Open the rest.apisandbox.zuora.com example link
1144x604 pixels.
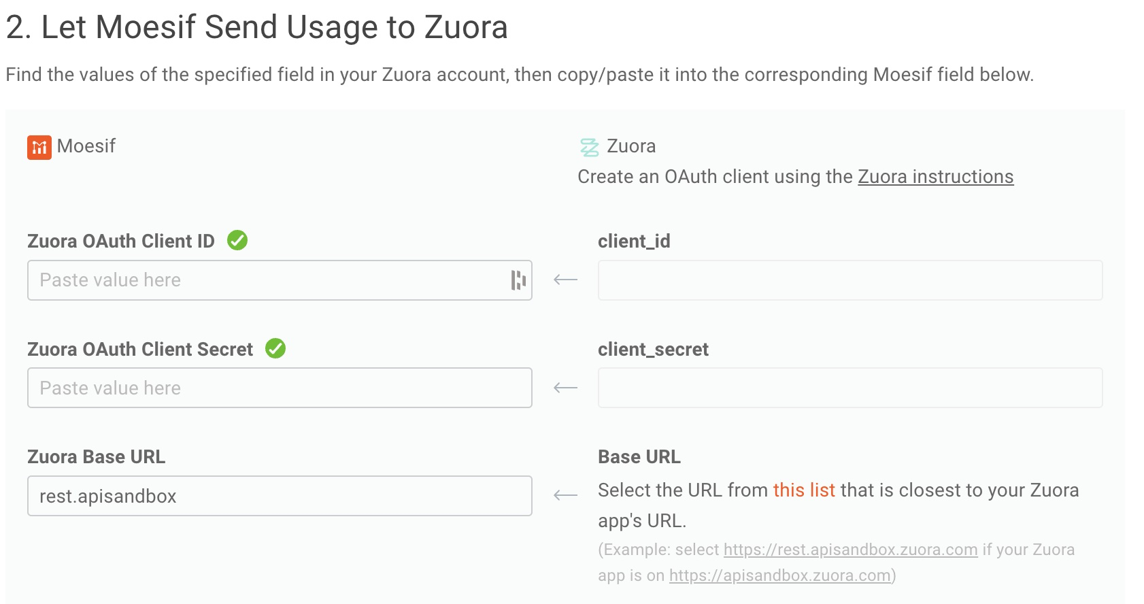pos(850,550)
